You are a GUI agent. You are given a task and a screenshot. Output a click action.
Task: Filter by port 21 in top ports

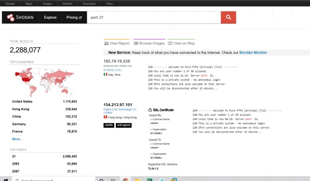[x=14, y=156]
